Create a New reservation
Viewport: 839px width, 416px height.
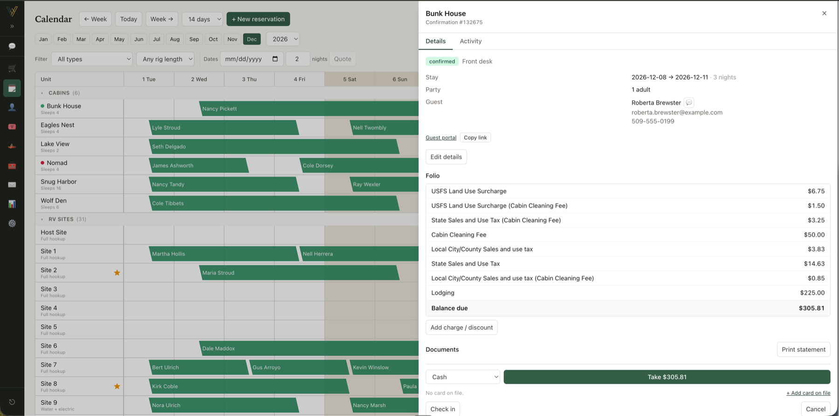coord(258,19)
